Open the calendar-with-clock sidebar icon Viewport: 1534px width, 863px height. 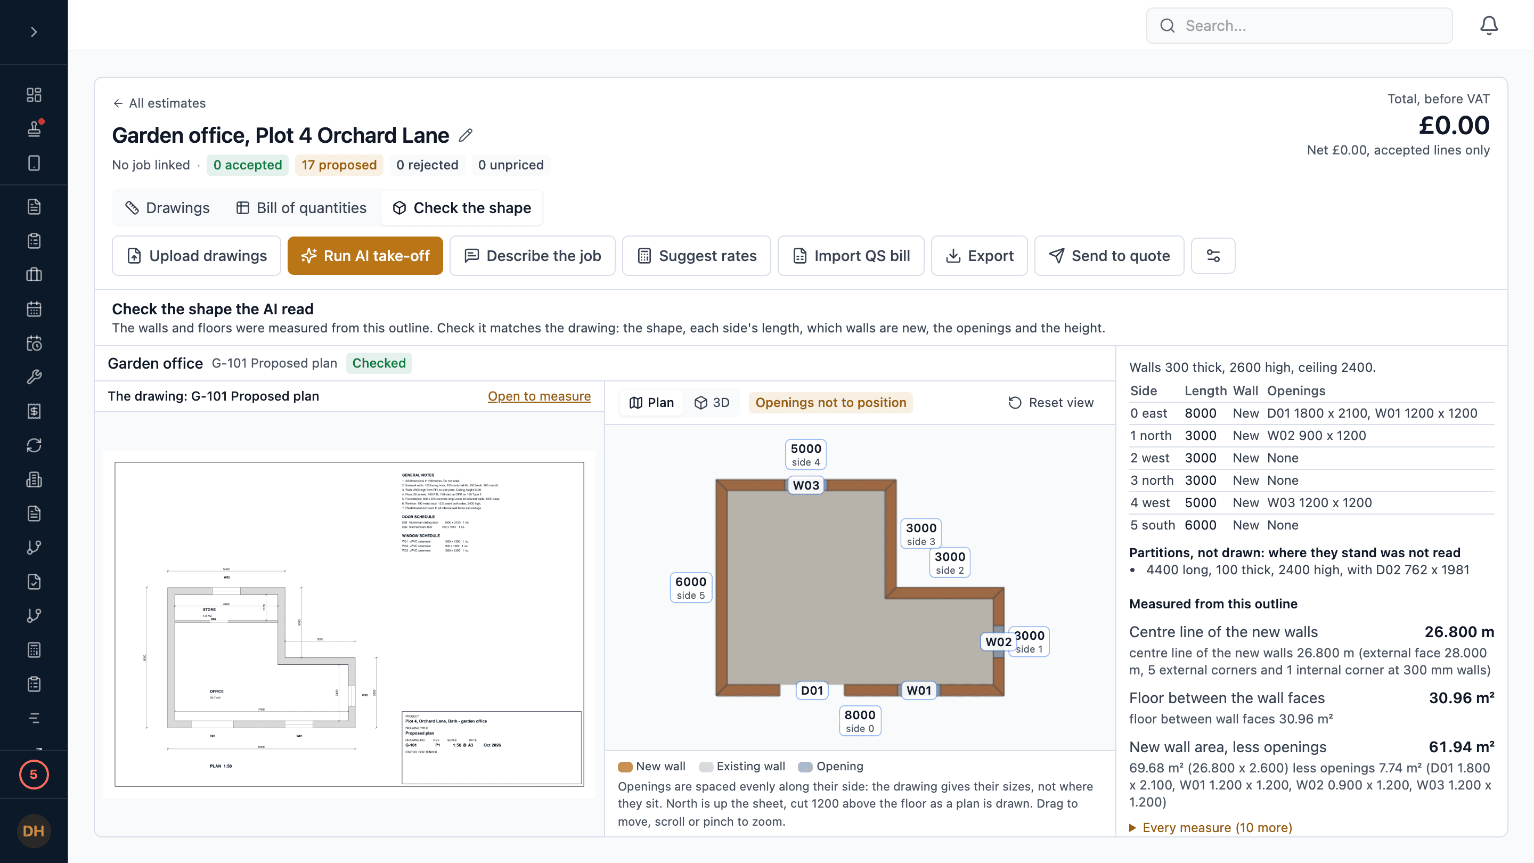(34, 343)
